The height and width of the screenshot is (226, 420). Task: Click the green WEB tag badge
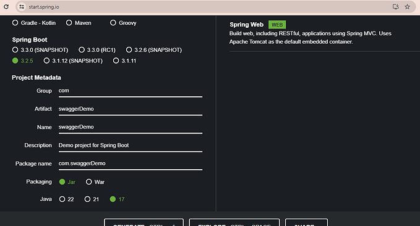[277, 25]
